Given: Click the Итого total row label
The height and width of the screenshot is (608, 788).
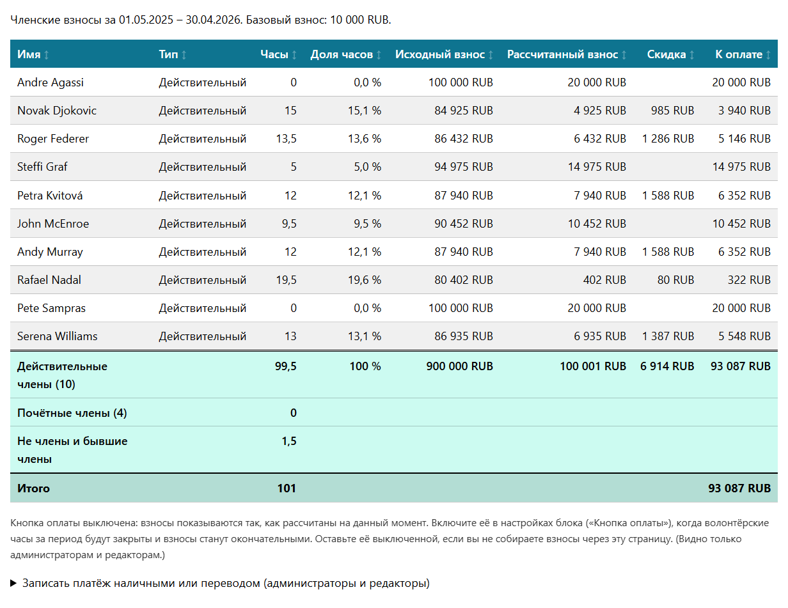Looking at the screenshot, I should 33,488.
